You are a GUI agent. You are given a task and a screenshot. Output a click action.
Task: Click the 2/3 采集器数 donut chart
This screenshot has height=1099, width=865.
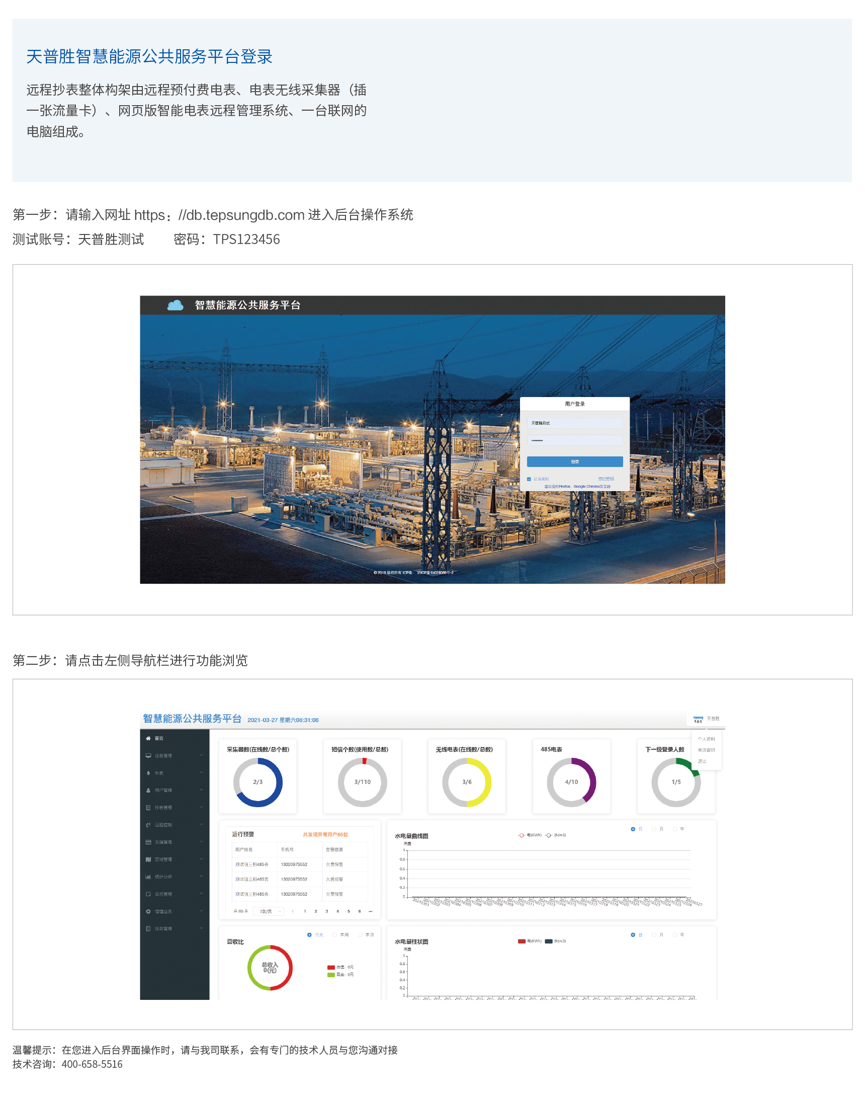click(258, 782)
